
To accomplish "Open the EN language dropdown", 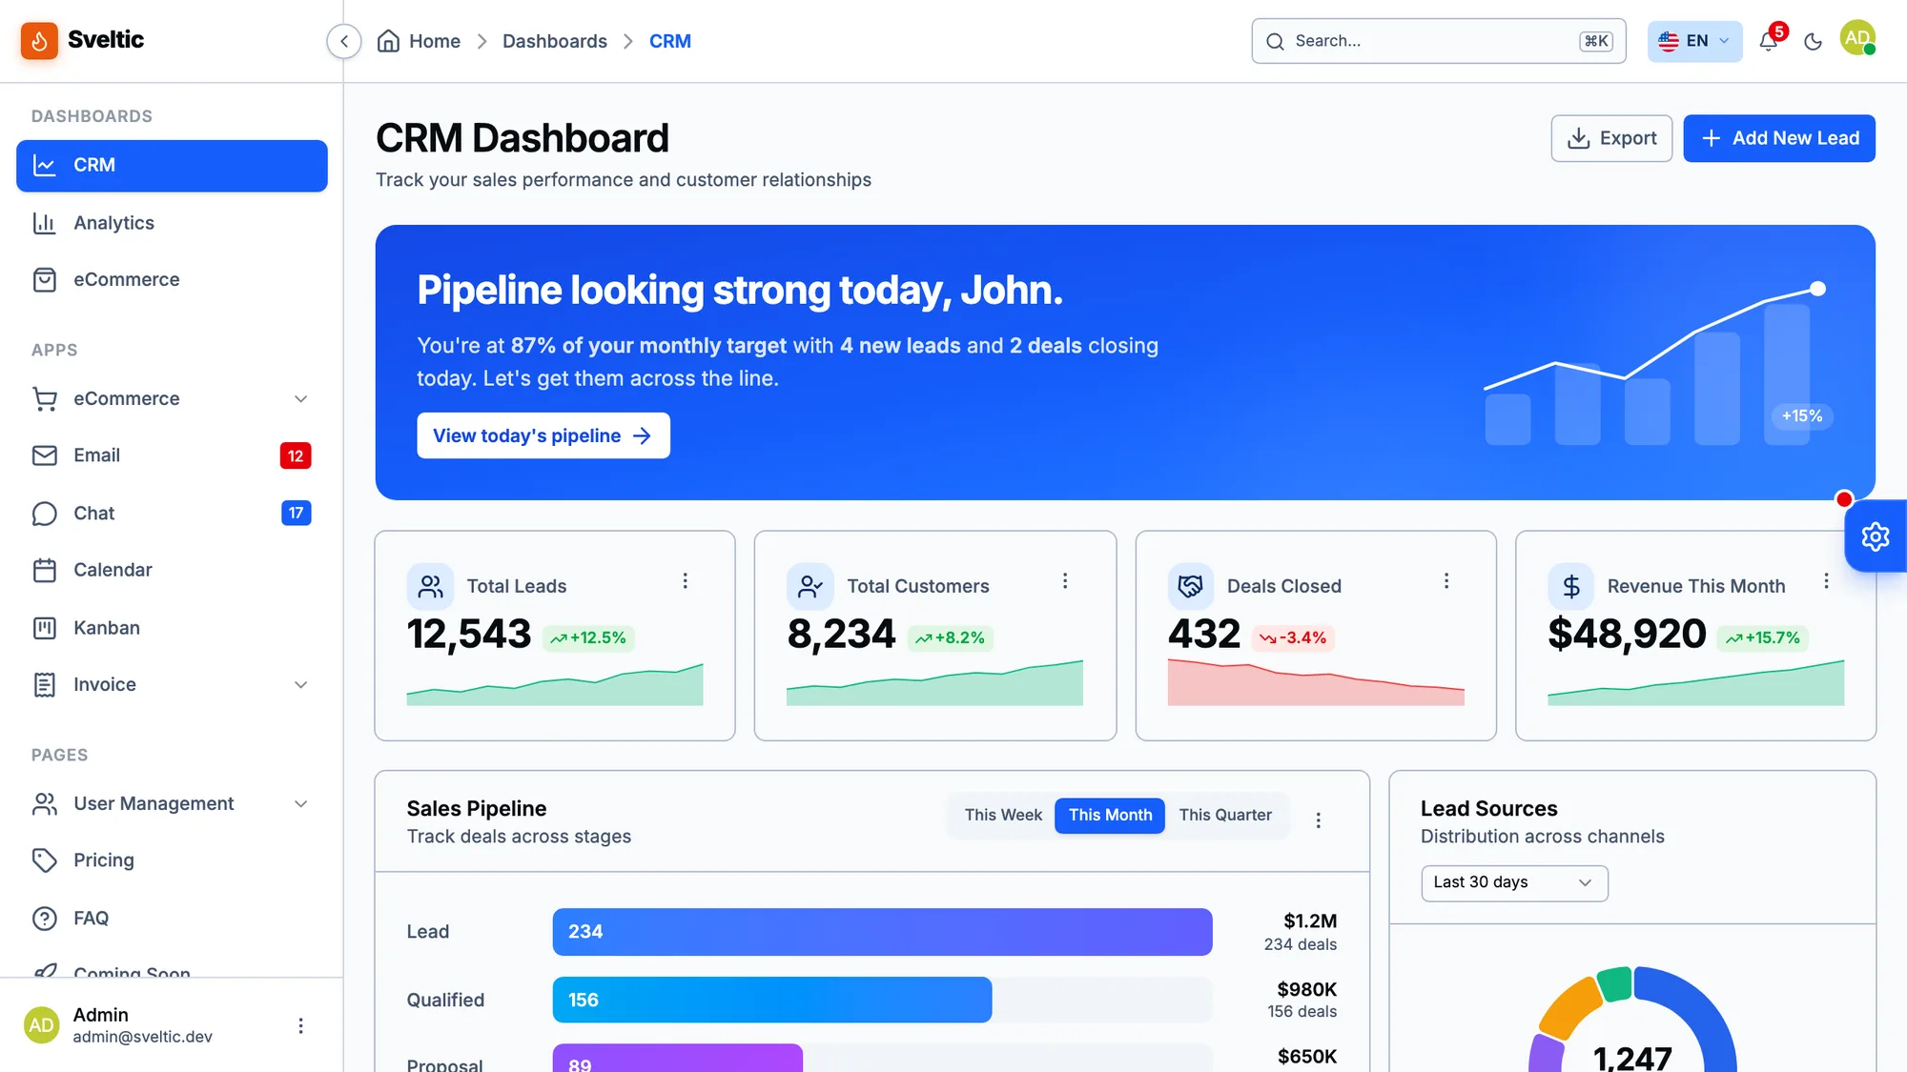I will click(1694, 41).
